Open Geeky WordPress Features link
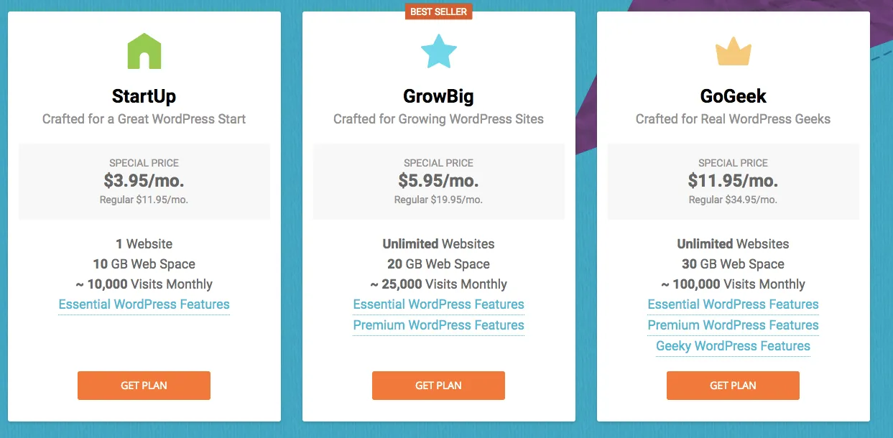The height and width of the screenshot is (438, 893). pos(733,346)
